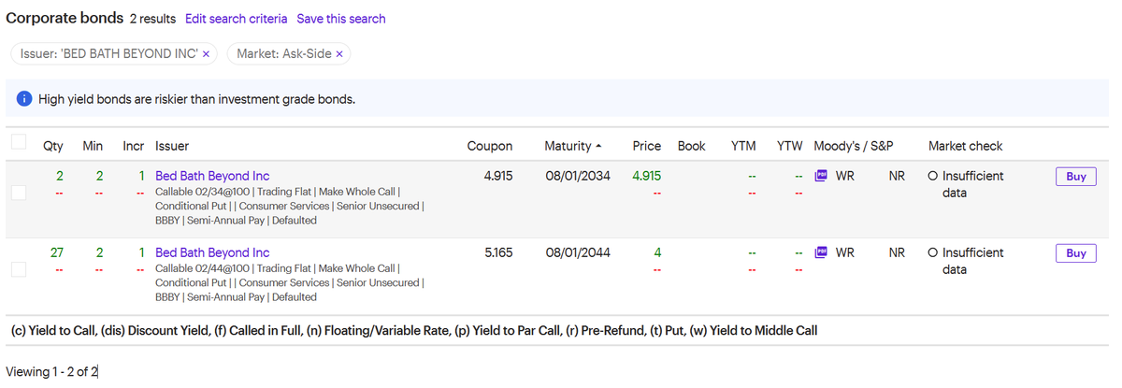Sort table by Maturity column
1122x388 pixels.
(568, 146)
